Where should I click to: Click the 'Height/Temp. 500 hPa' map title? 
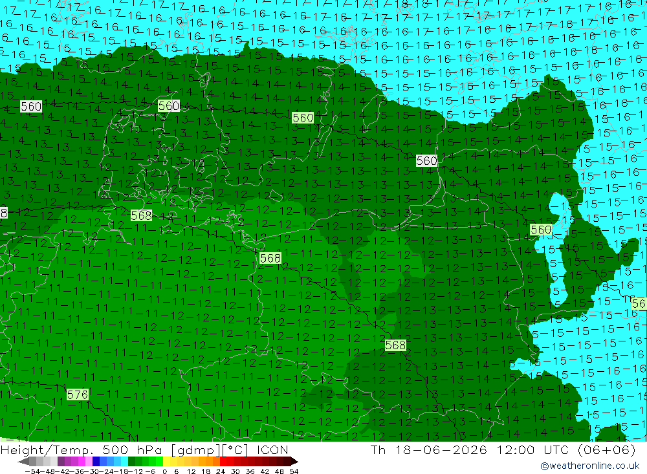pyautogui.click(x=82, y=449)
